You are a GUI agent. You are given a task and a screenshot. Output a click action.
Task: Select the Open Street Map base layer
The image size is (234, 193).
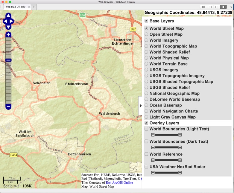pyautogui.click(x=146, y=34)
